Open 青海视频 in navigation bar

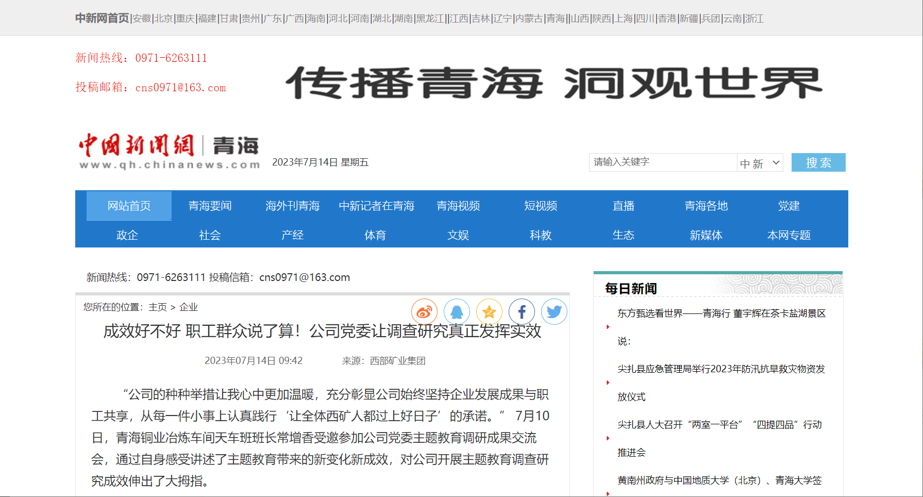pyautogui.click(x=458, y=206)
